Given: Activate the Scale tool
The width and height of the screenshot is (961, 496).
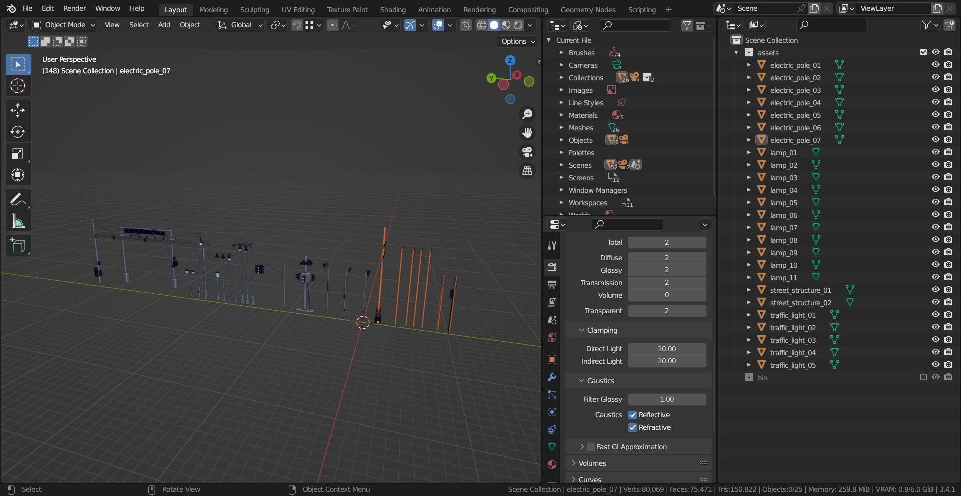Looking at the screenshot, I should coord(18,153).
